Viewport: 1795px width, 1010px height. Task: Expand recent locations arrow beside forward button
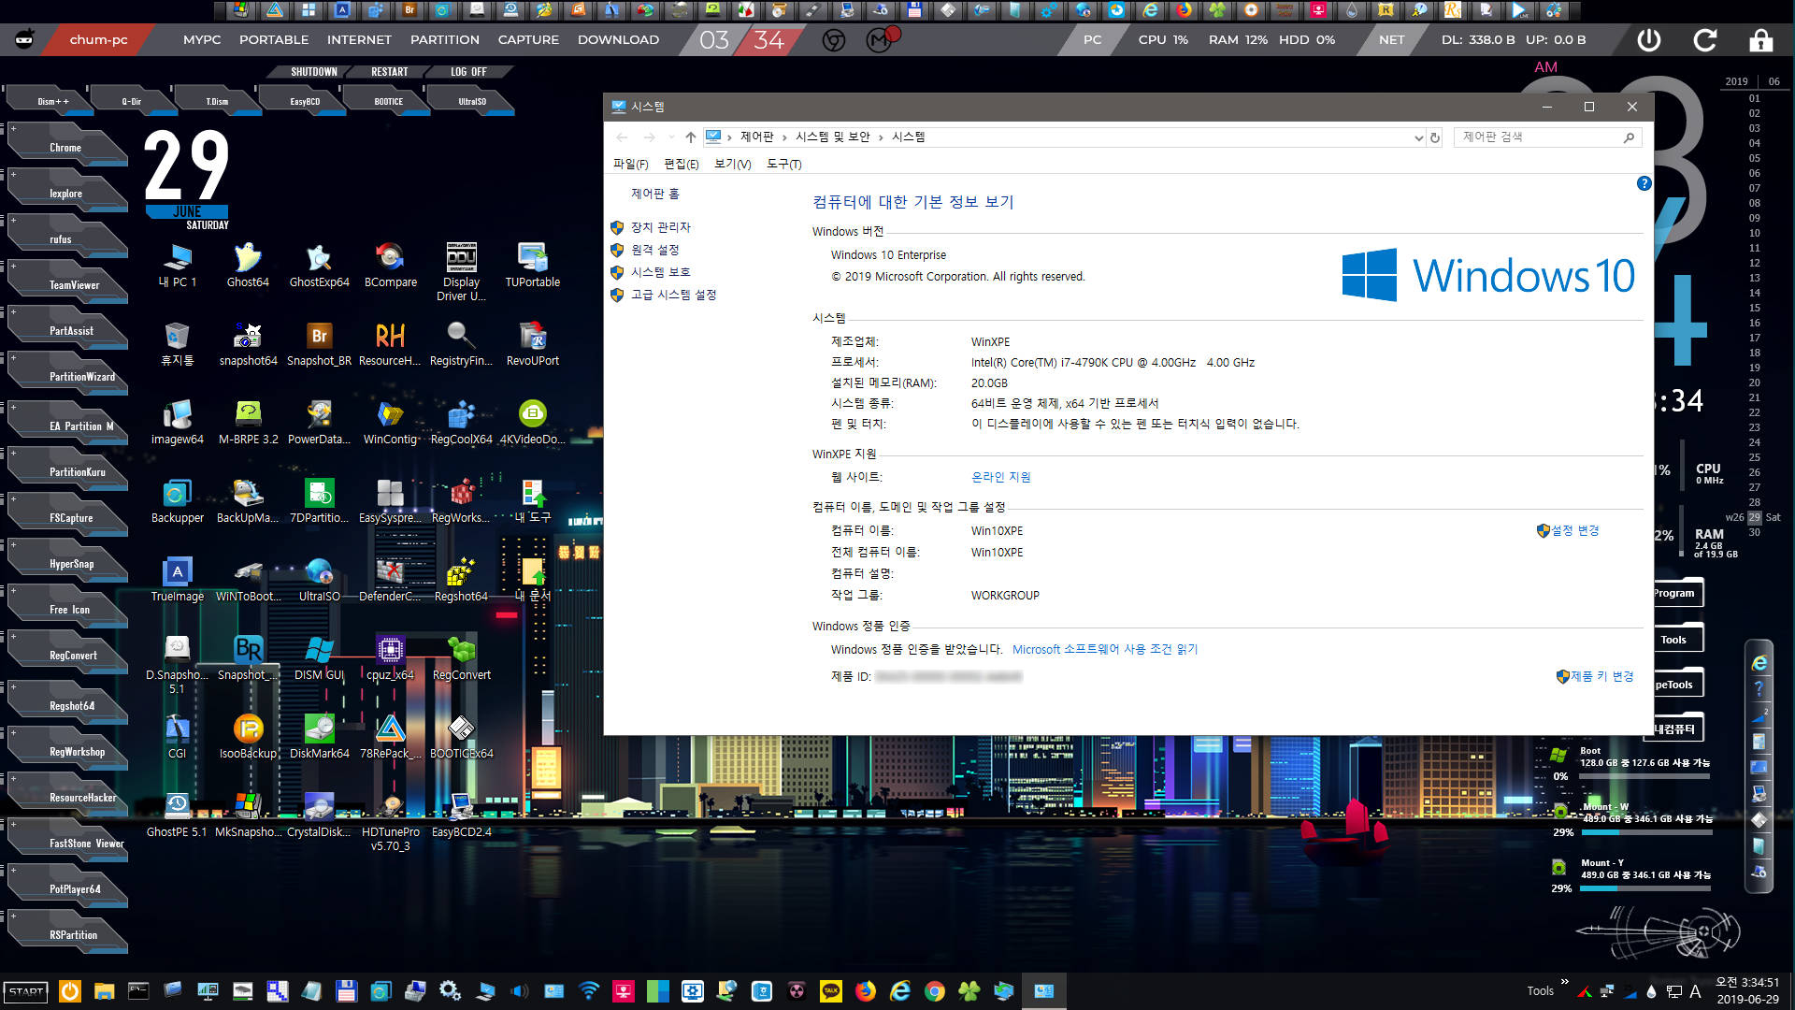pyautogui.click(x=671, y=137)
